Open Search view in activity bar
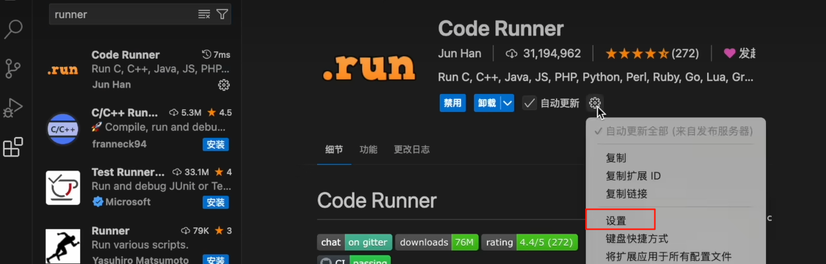Image resolution: width=826 pixels, height=264 pixels. pos(14,29)
